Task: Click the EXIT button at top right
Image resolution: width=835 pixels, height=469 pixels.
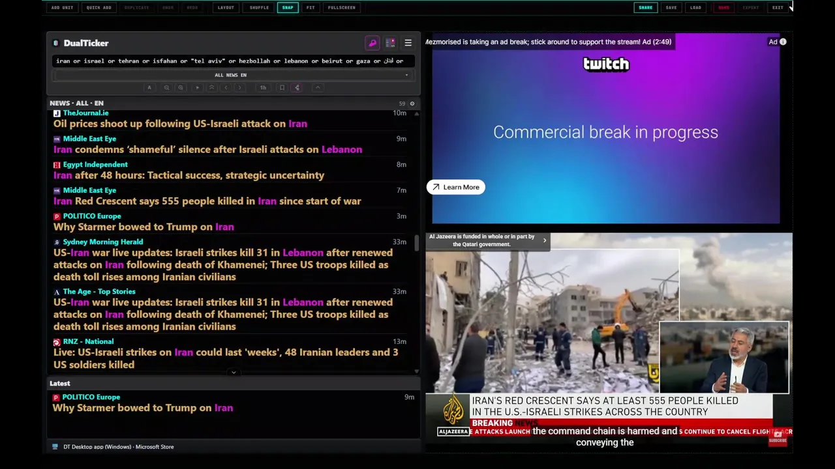Action: (778, 8)
